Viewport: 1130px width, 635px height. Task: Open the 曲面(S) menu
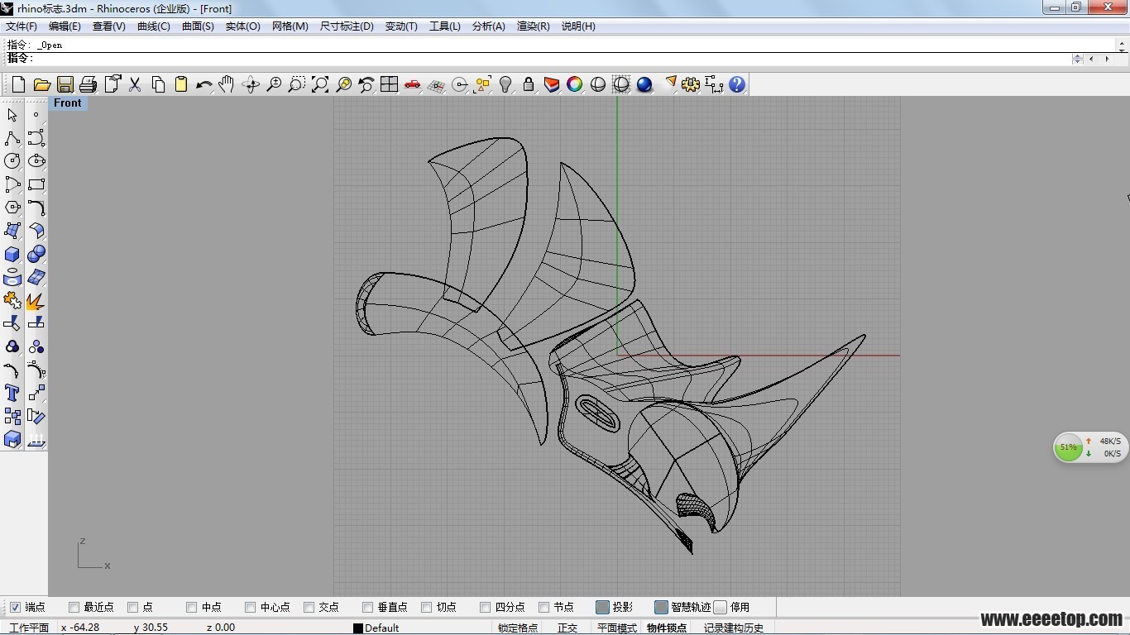click(x=198, y=26)
